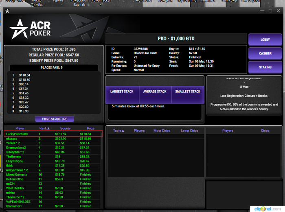This screenshot has height=212, width=285.
Task: Click ninth place payout $15.33
Action: click(24, 111)
